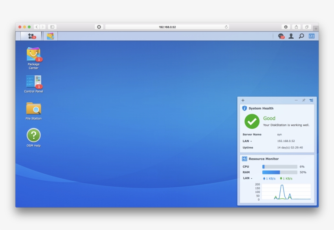Dock the widget panel to the side
The image size is (334, 230).
pos(311,100)
